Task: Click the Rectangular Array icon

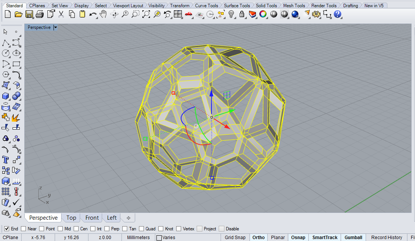Action: pyautogui.click(x=6, y=192)
